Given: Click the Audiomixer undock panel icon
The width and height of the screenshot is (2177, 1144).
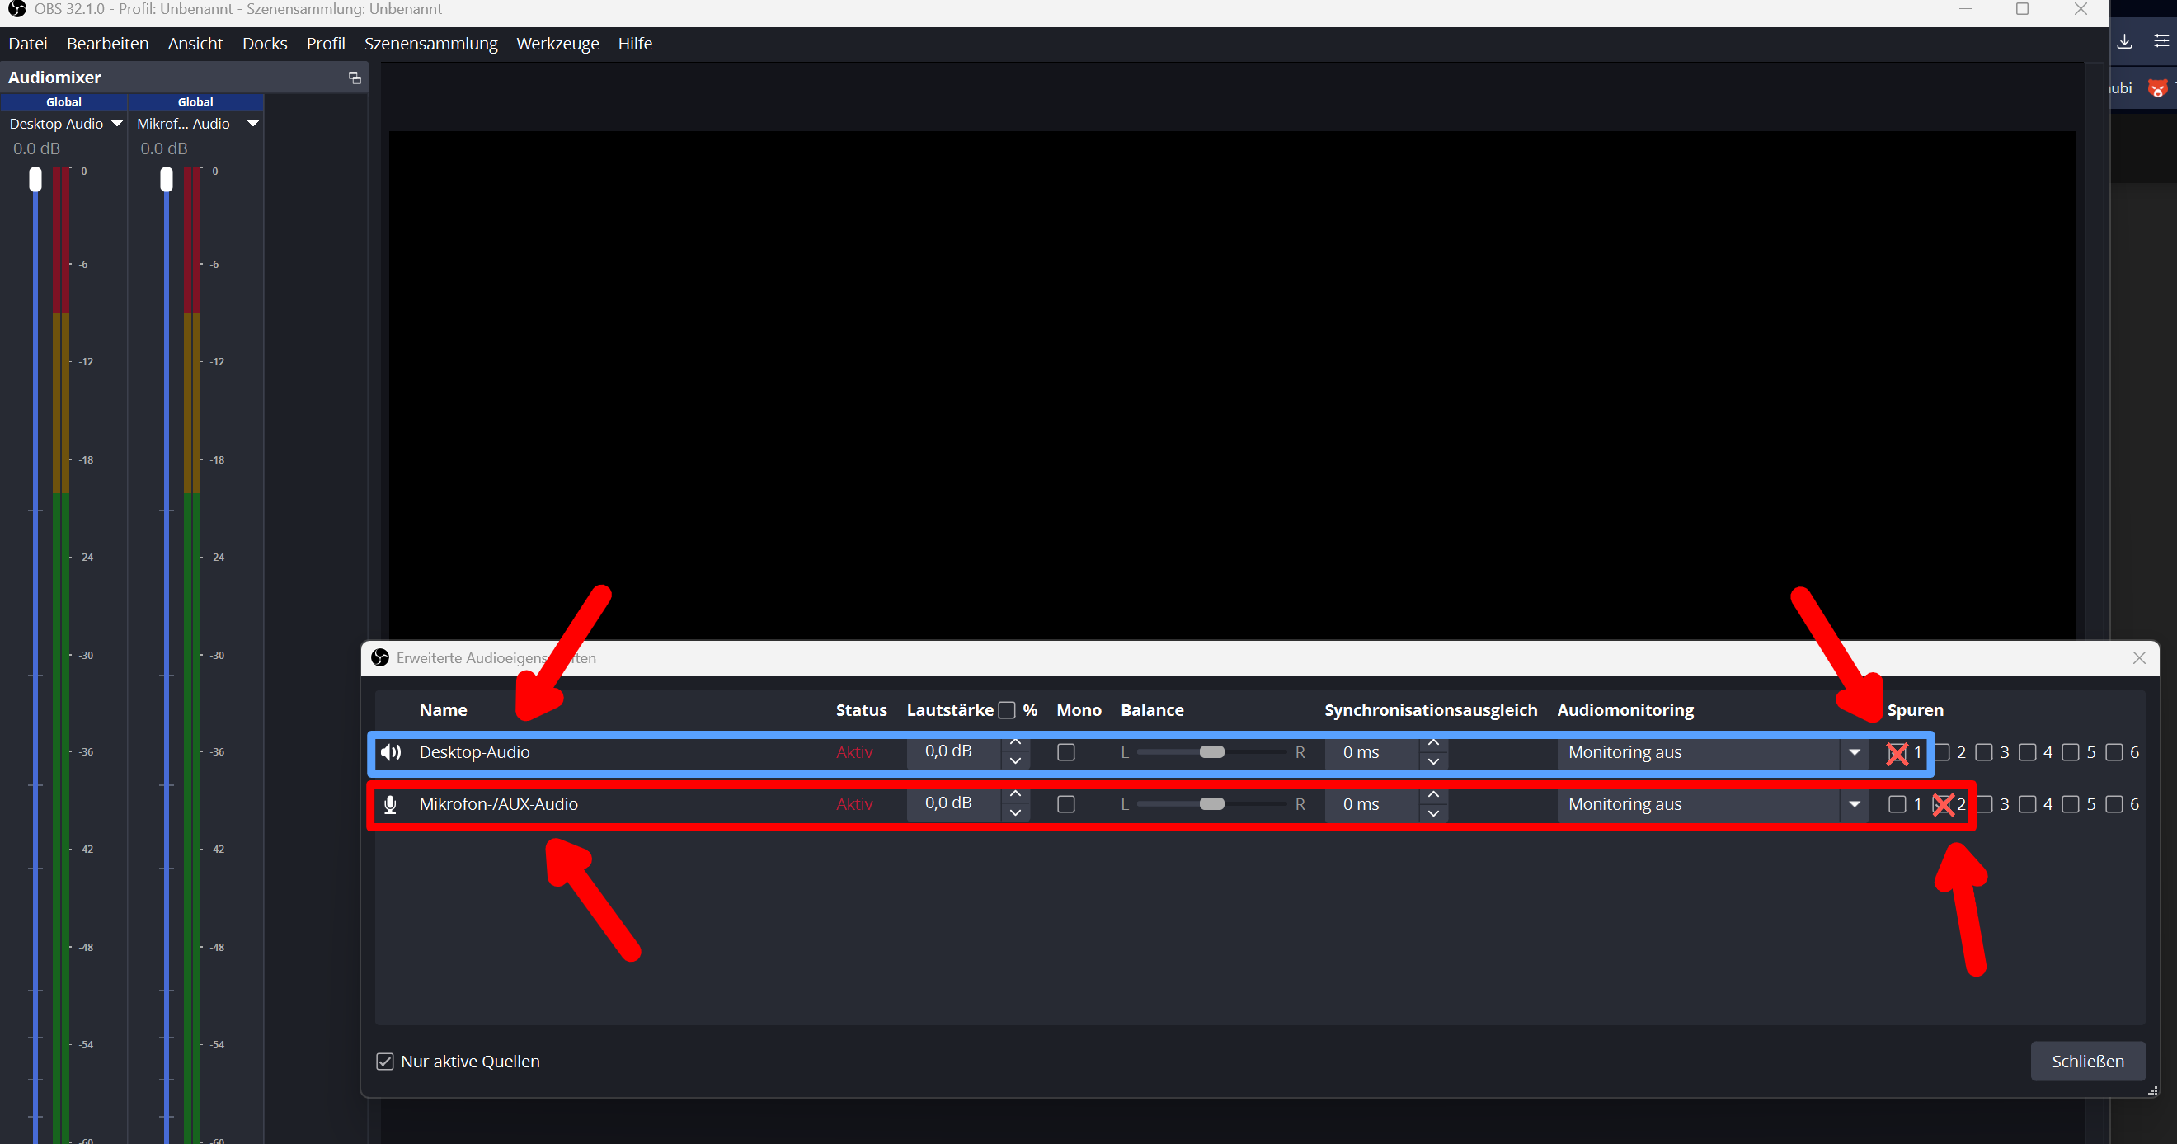Looking at the screenshot, I should click(355, 78).
